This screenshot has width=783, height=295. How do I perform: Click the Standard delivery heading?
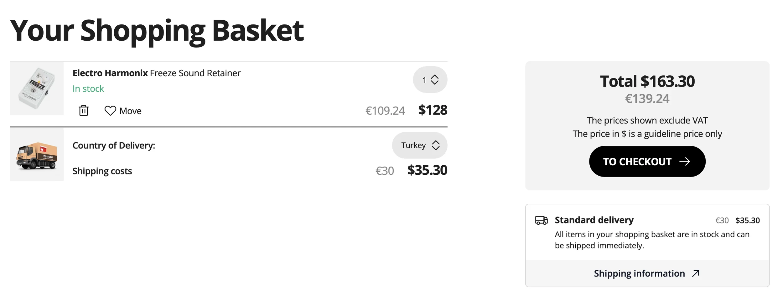tap(594, 220)
